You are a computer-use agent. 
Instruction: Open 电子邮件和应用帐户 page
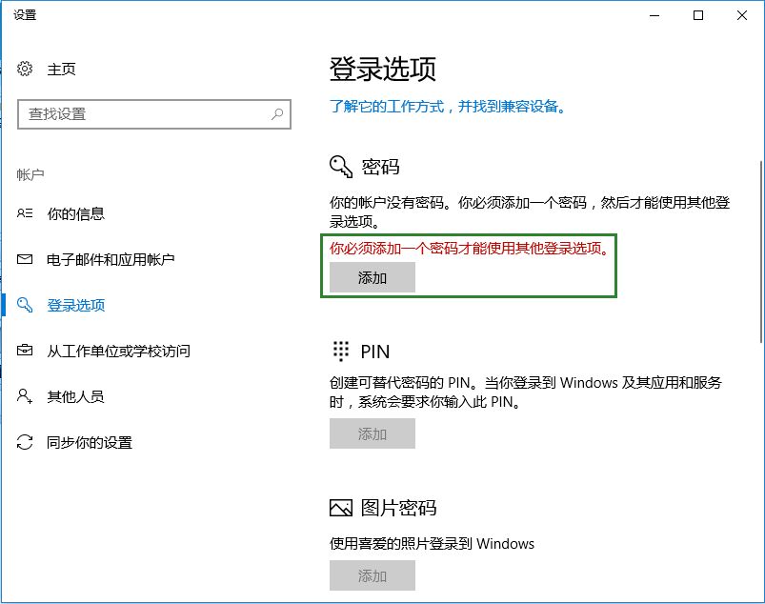click(x=111, y=259)
